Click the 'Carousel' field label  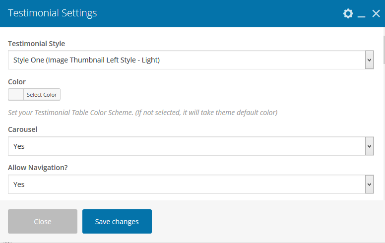pyautogui.click(x=23, y=129)
